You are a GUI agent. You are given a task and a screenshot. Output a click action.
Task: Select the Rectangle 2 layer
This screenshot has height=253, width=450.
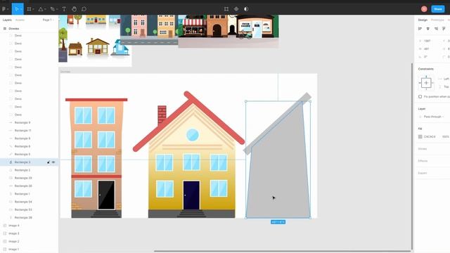pyautogui.click(x=22, y=170)
